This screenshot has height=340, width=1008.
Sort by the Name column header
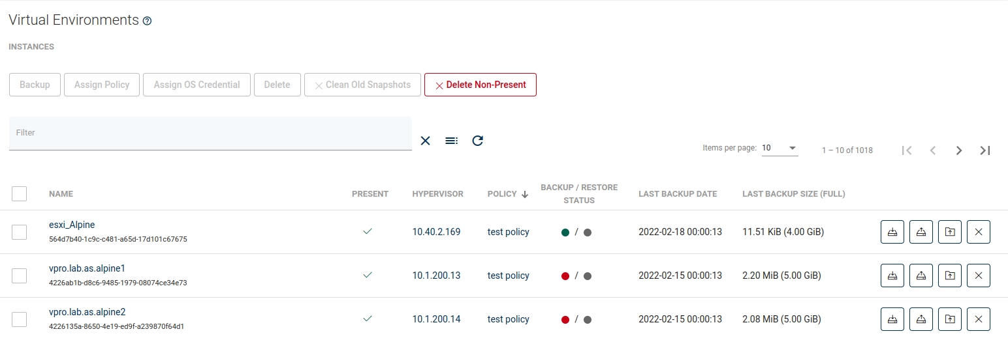click(61, 194)
